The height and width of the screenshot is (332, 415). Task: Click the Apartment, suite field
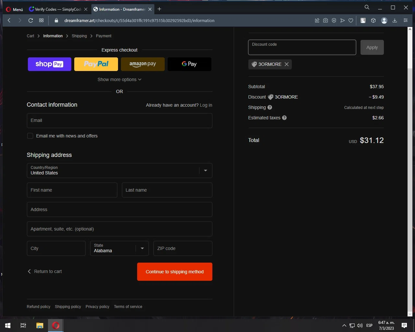[119, 229]
